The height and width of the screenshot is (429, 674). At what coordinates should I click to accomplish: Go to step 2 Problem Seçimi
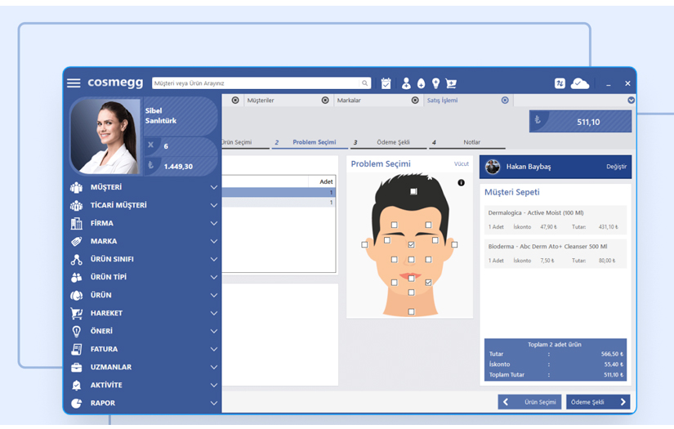310,142
